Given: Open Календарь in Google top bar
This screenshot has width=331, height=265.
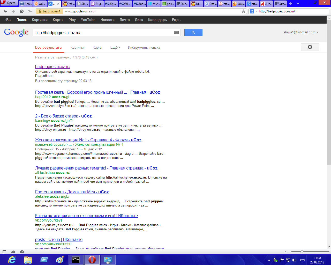Looking at the screenshot, I should point(157,20).
